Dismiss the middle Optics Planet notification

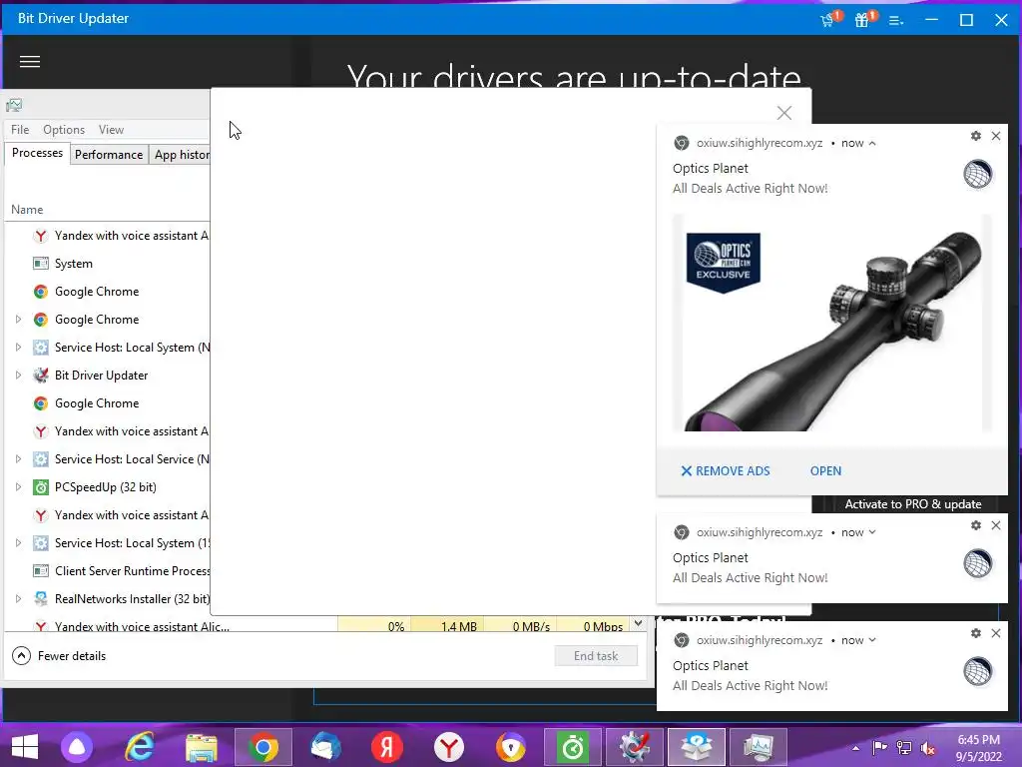pyautogui.click(x=996, y=525)
